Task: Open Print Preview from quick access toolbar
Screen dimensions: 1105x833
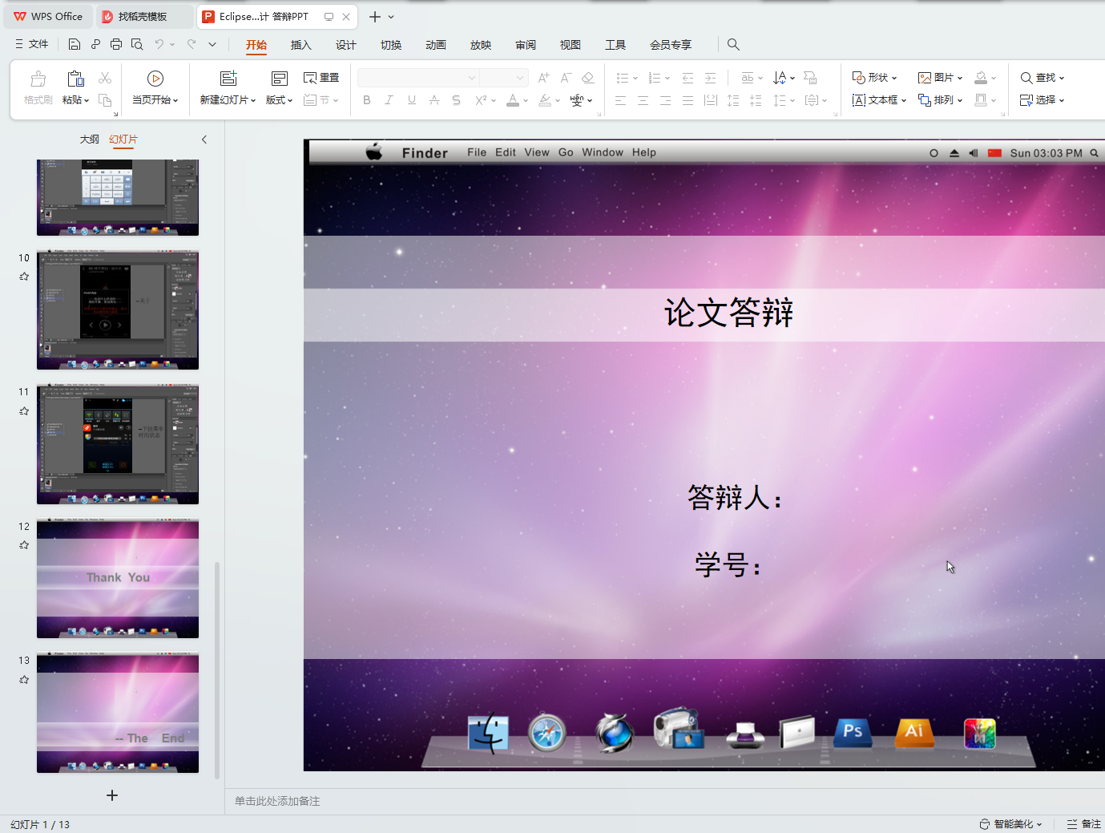Action: pyautogui.click(x=137, y=45)
